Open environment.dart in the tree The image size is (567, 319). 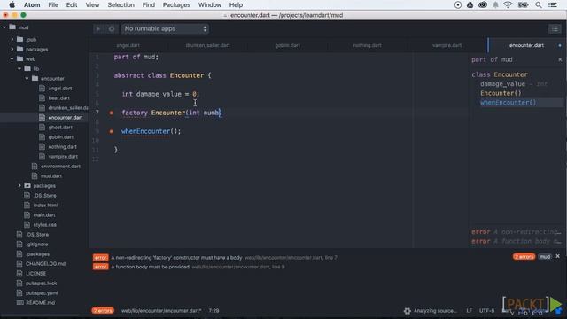pos(60,167)
